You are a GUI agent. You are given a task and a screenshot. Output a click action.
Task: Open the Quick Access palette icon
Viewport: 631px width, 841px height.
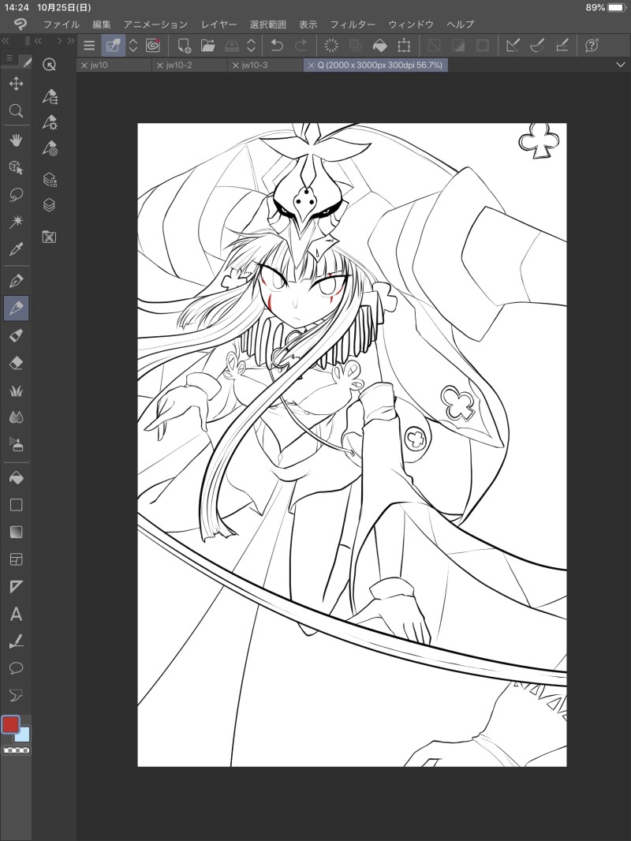point(50,65)
